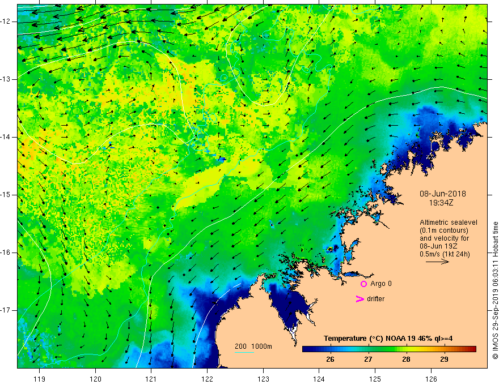Click the color bar tick label 26

point(331,360)
